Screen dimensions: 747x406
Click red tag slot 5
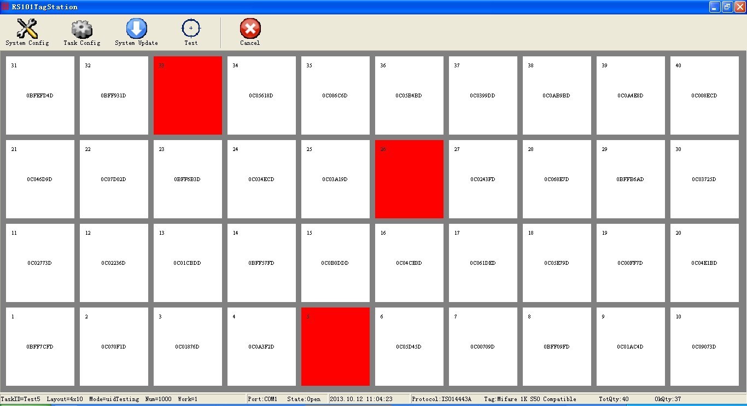pyautogui.click(x=335, y=346)
